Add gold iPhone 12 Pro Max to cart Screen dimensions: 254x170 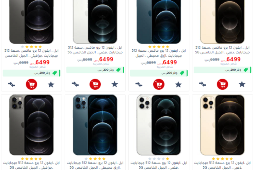(x=222, y=84)
